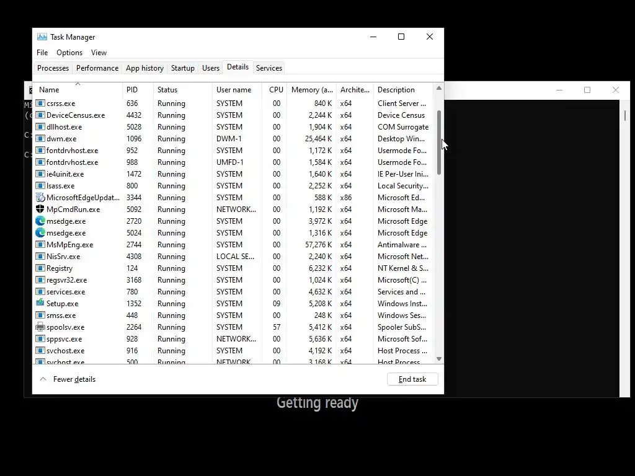Click the 57,276 K memory value
This screenshot has height=476, width=635.
tap(318, 244)
